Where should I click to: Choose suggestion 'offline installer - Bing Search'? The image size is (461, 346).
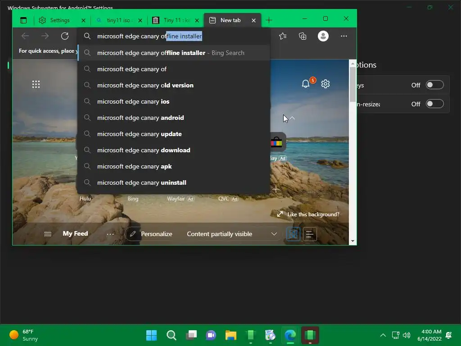[x=174, y=53]
